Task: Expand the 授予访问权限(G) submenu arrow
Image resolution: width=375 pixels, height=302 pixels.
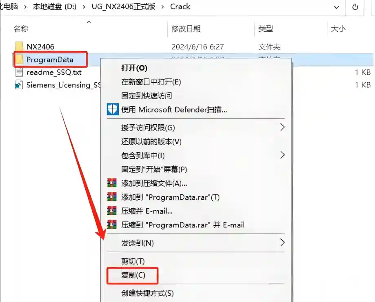Action: click(x=282, y=127)
